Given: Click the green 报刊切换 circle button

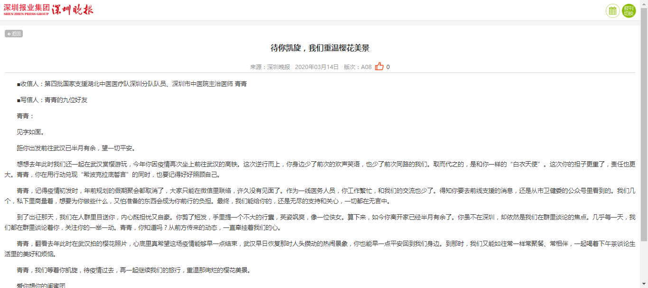Looking at the screenshot, I should (629, 11).
